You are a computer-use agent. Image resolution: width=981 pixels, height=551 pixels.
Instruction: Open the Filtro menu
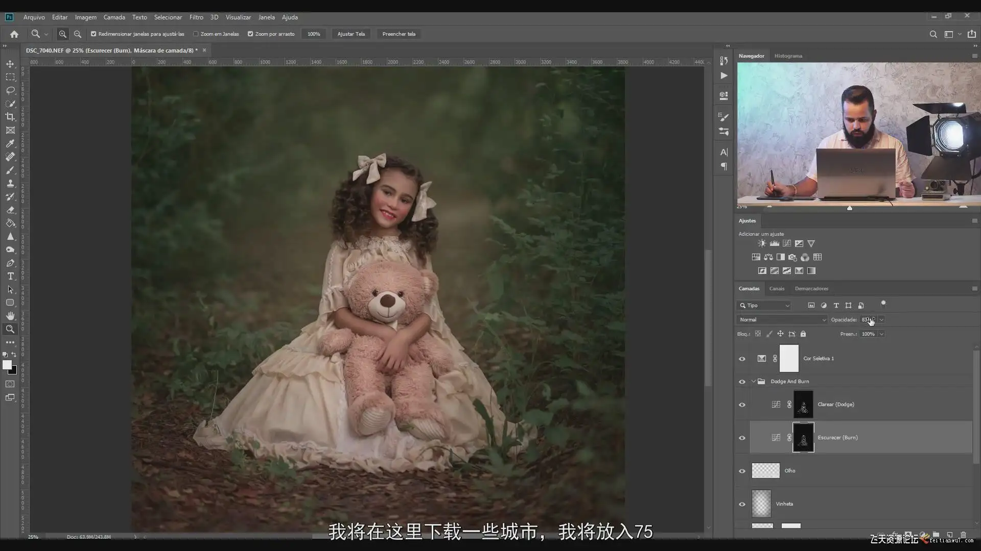196,17
